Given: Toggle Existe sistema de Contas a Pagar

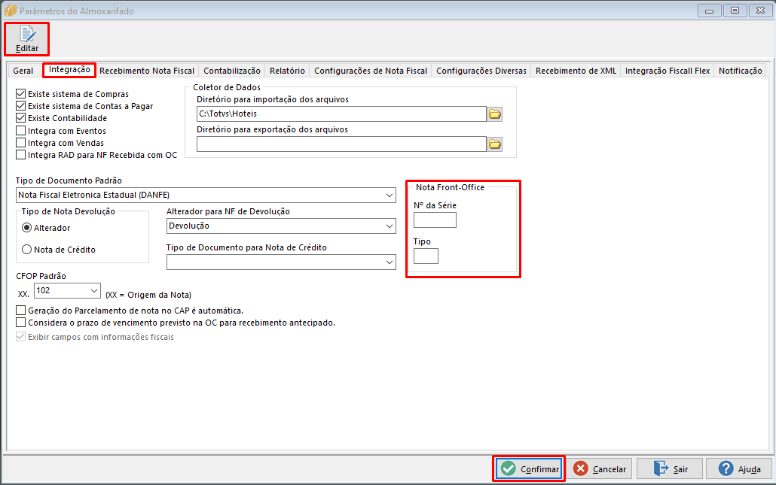Looking at the screenshot, I should [x=21, y=106].
